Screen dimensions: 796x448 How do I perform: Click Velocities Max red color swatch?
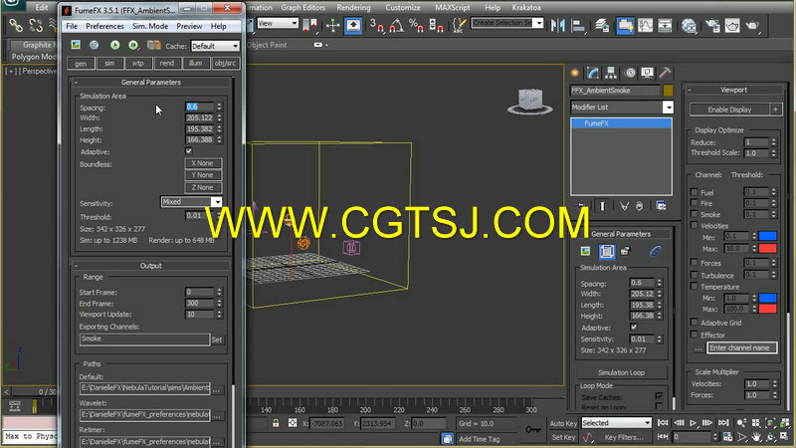767,248
